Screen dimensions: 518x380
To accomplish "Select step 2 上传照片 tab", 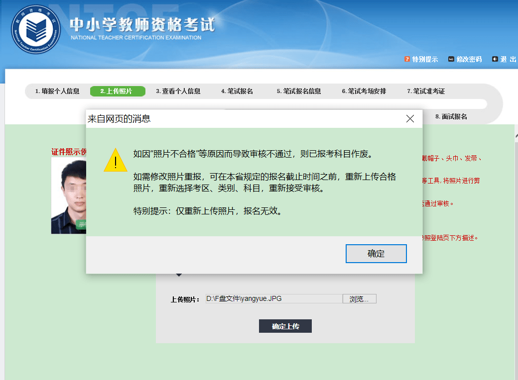I will (x=118, y=91).
